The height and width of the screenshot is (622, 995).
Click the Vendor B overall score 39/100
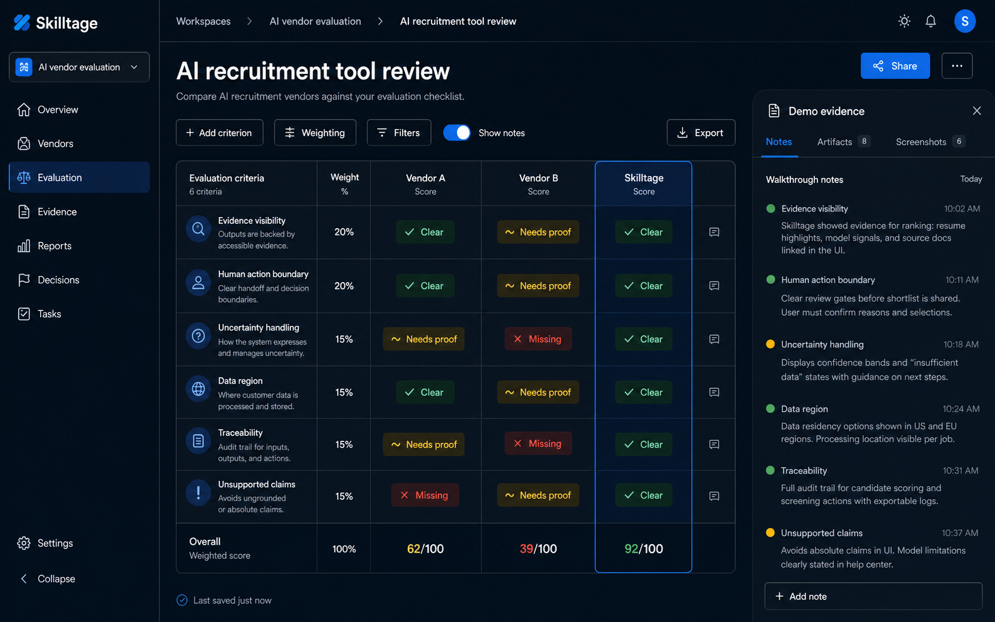538,549
